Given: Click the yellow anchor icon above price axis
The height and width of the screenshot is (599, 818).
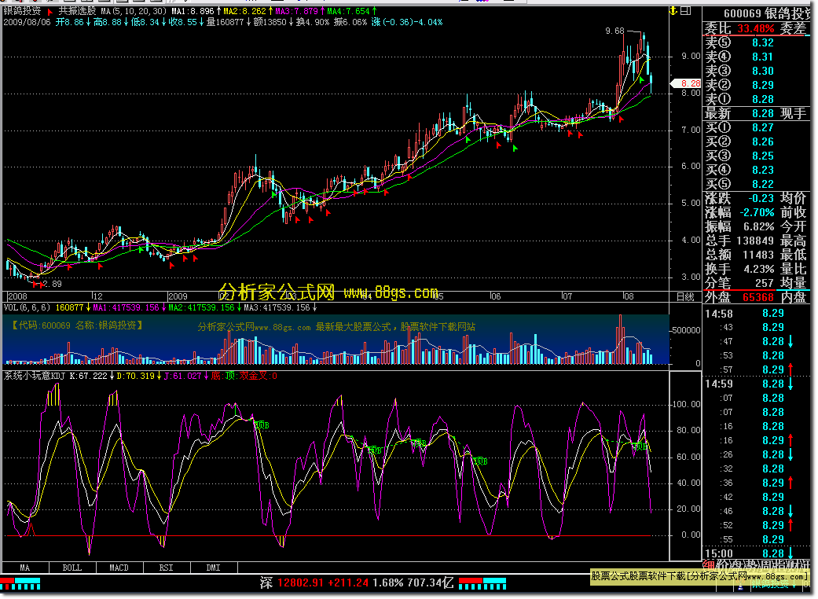Looking at the screenshot, I should [x=674, y=11].
